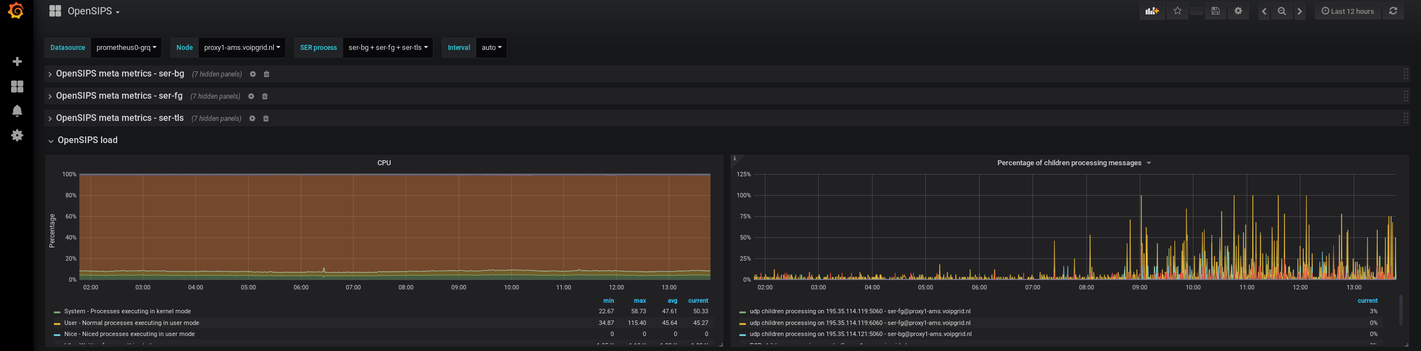This screenshot has height=351, width=1421.
Task: Zoom out the time range
Action: (1282, 11)
